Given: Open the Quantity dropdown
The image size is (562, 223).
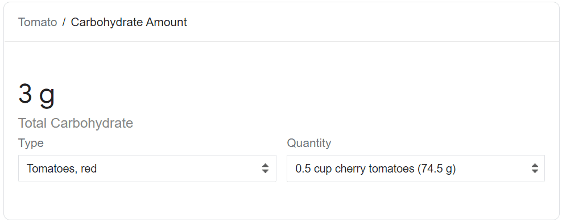Looking at the screenshot, I should [416, 169].
